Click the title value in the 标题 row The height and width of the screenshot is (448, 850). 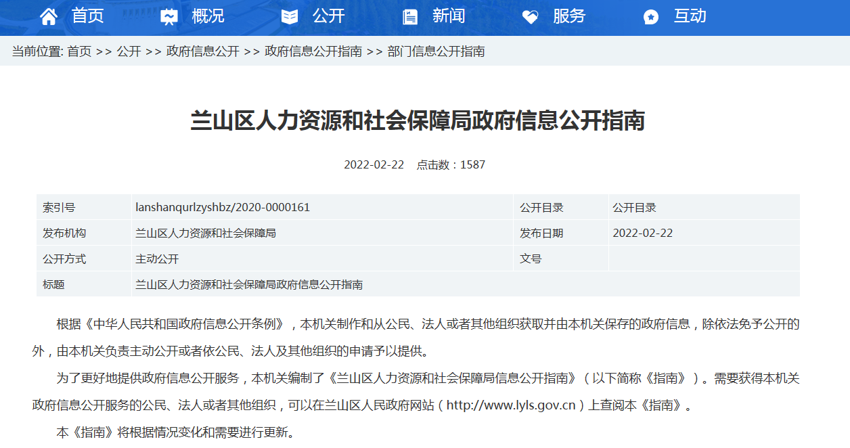click(x=249, y=284)
